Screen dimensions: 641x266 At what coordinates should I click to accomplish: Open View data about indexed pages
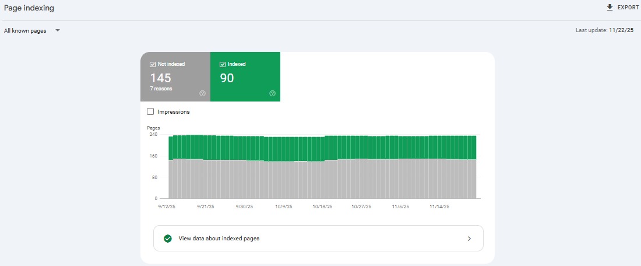pyautogui.click(x=318, y=239)
